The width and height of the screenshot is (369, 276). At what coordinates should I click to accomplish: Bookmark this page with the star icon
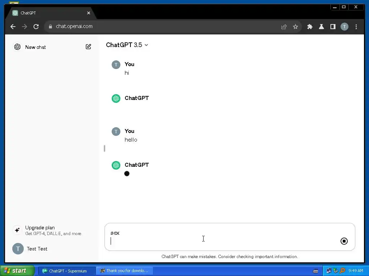coord(295,27)
